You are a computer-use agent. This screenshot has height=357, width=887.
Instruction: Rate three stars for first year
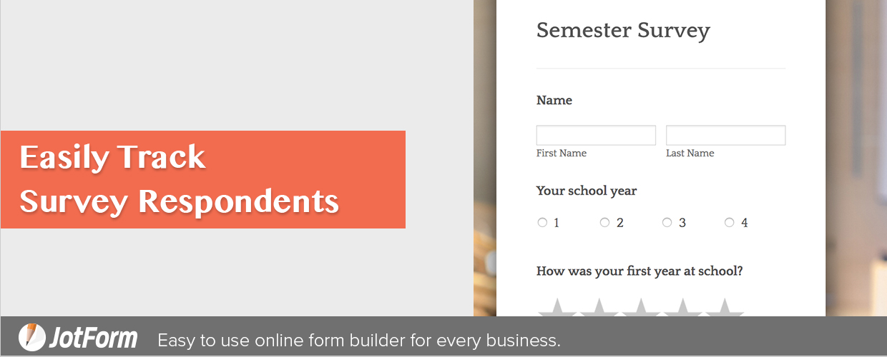641,308
